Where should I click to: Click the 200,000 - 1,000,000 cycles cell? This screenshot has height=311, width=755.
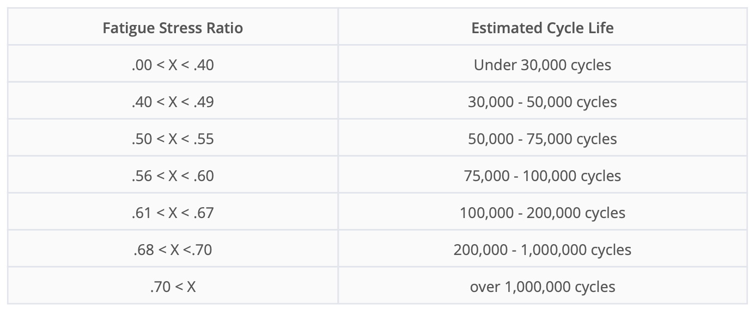(x=542, y=250)
